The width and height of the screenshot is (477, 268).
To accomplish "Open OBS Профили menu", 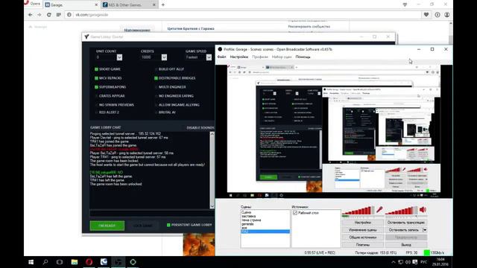I will [260, 57].
